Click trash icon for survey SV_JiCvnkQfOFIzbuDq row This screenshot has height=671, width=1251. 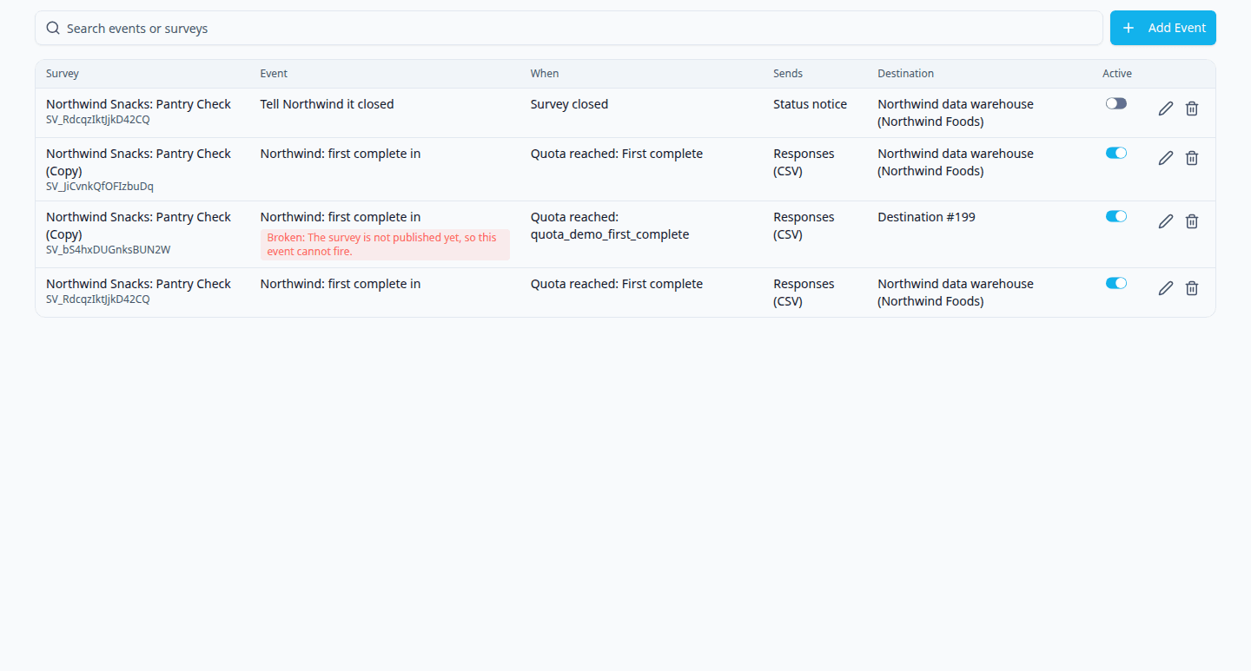1192,158
